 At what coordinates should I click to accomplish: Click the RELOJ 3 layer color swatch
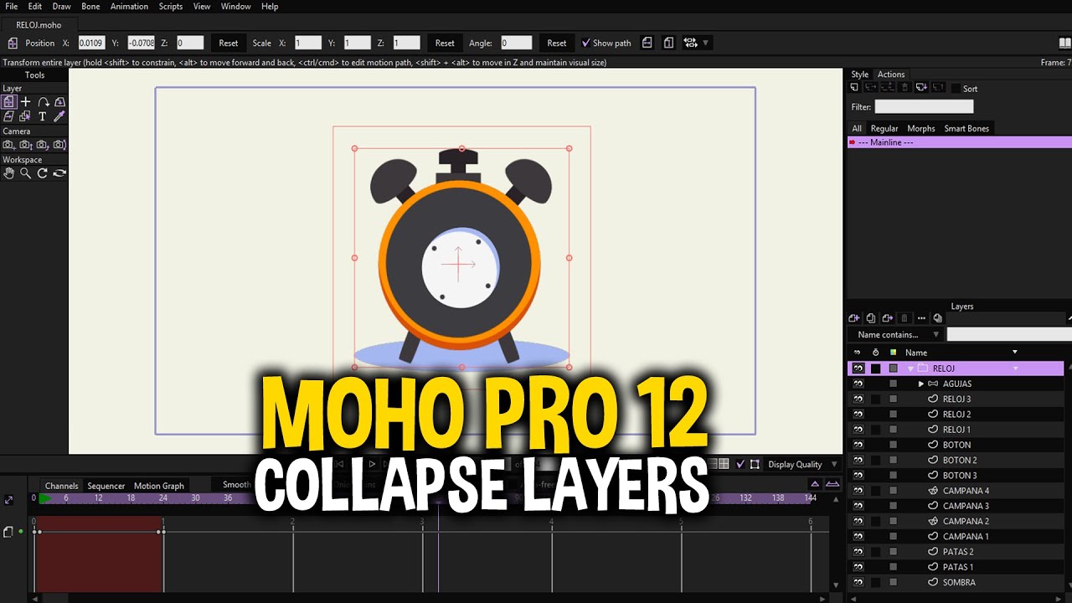(893, 399)
